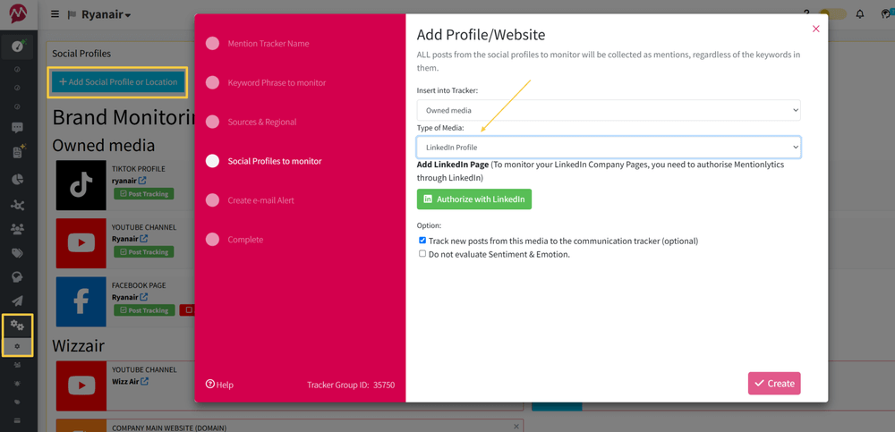Open the head icon with blue badge

(x=886, y=13)
